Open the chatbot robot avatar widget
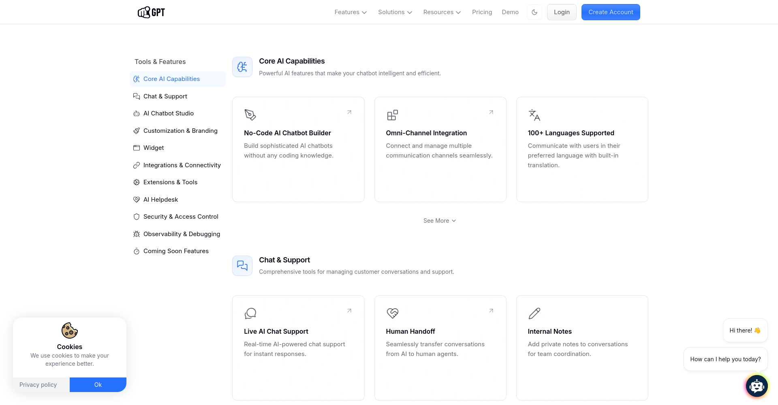Screen dimensions: 778x405 757,386
